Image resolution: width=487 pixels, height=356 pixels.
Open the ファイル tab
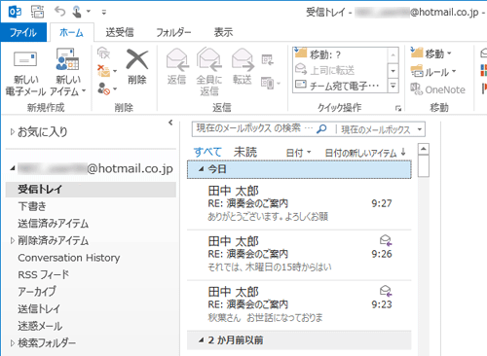point(23,32)
